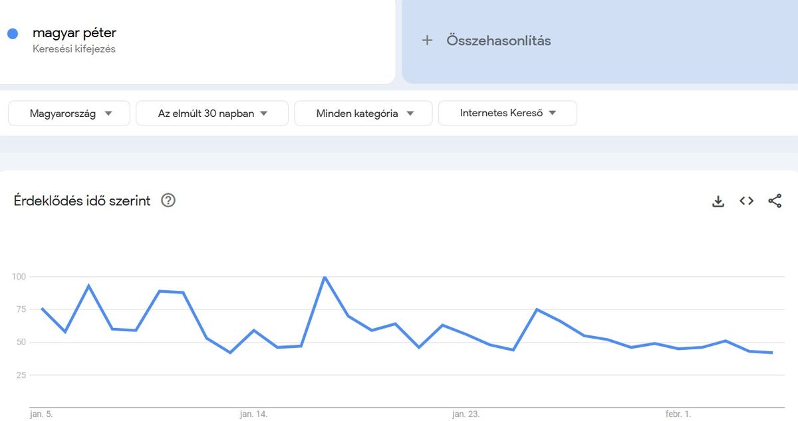
Task: Add a comparison via the Összehasonlítás box
Action: point(600,41)
